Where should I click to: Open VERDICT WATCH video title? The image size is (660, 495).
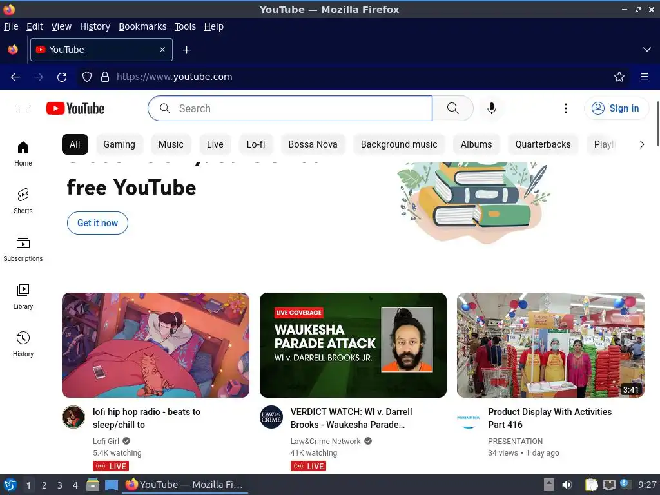pyautogui.click(x=351, y=418)
